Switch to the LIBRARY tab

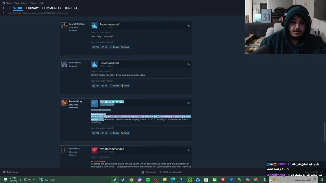tap(33, 8)
